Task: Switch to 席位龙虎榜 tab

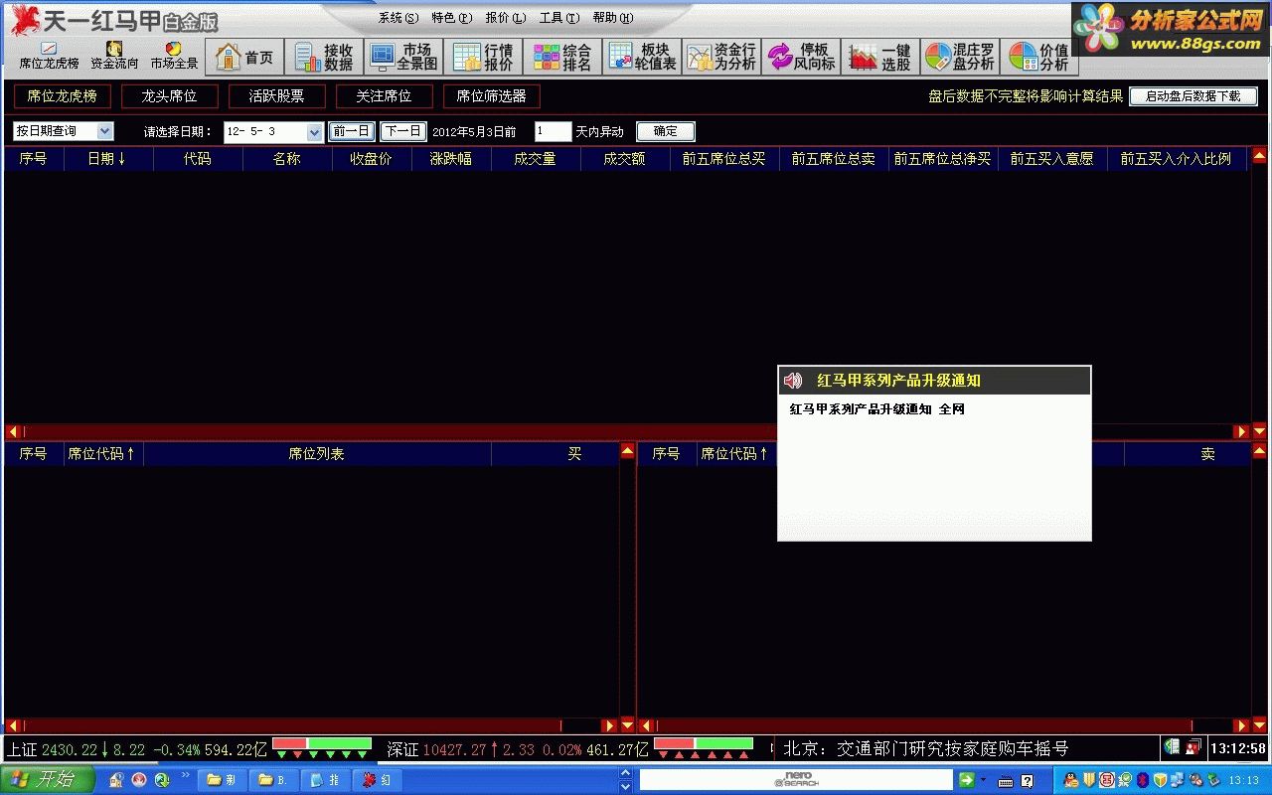Action: 63,96
